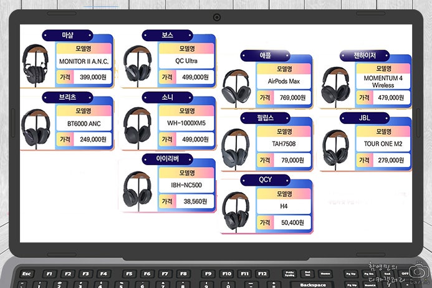
Task: Click the 399,000원 price
Action: coord(93,77)
